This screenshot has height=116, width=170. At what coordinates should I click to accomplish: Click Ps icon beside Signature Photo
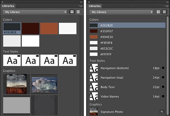(x=162, y=112)
